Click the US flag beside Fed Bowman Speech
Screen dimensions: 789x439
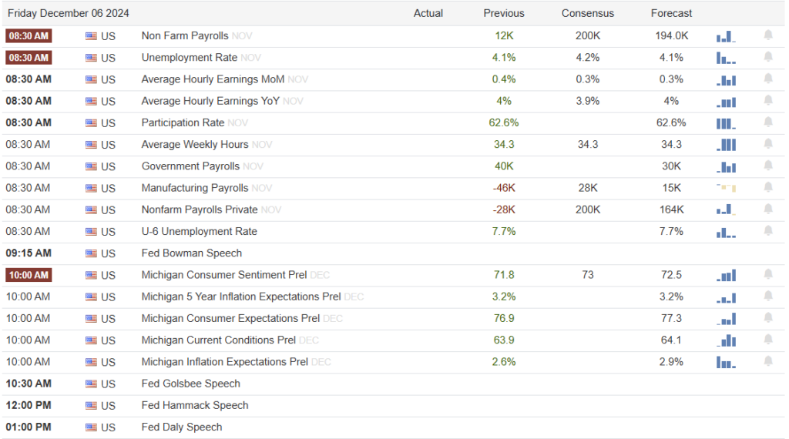pos(91,253)
